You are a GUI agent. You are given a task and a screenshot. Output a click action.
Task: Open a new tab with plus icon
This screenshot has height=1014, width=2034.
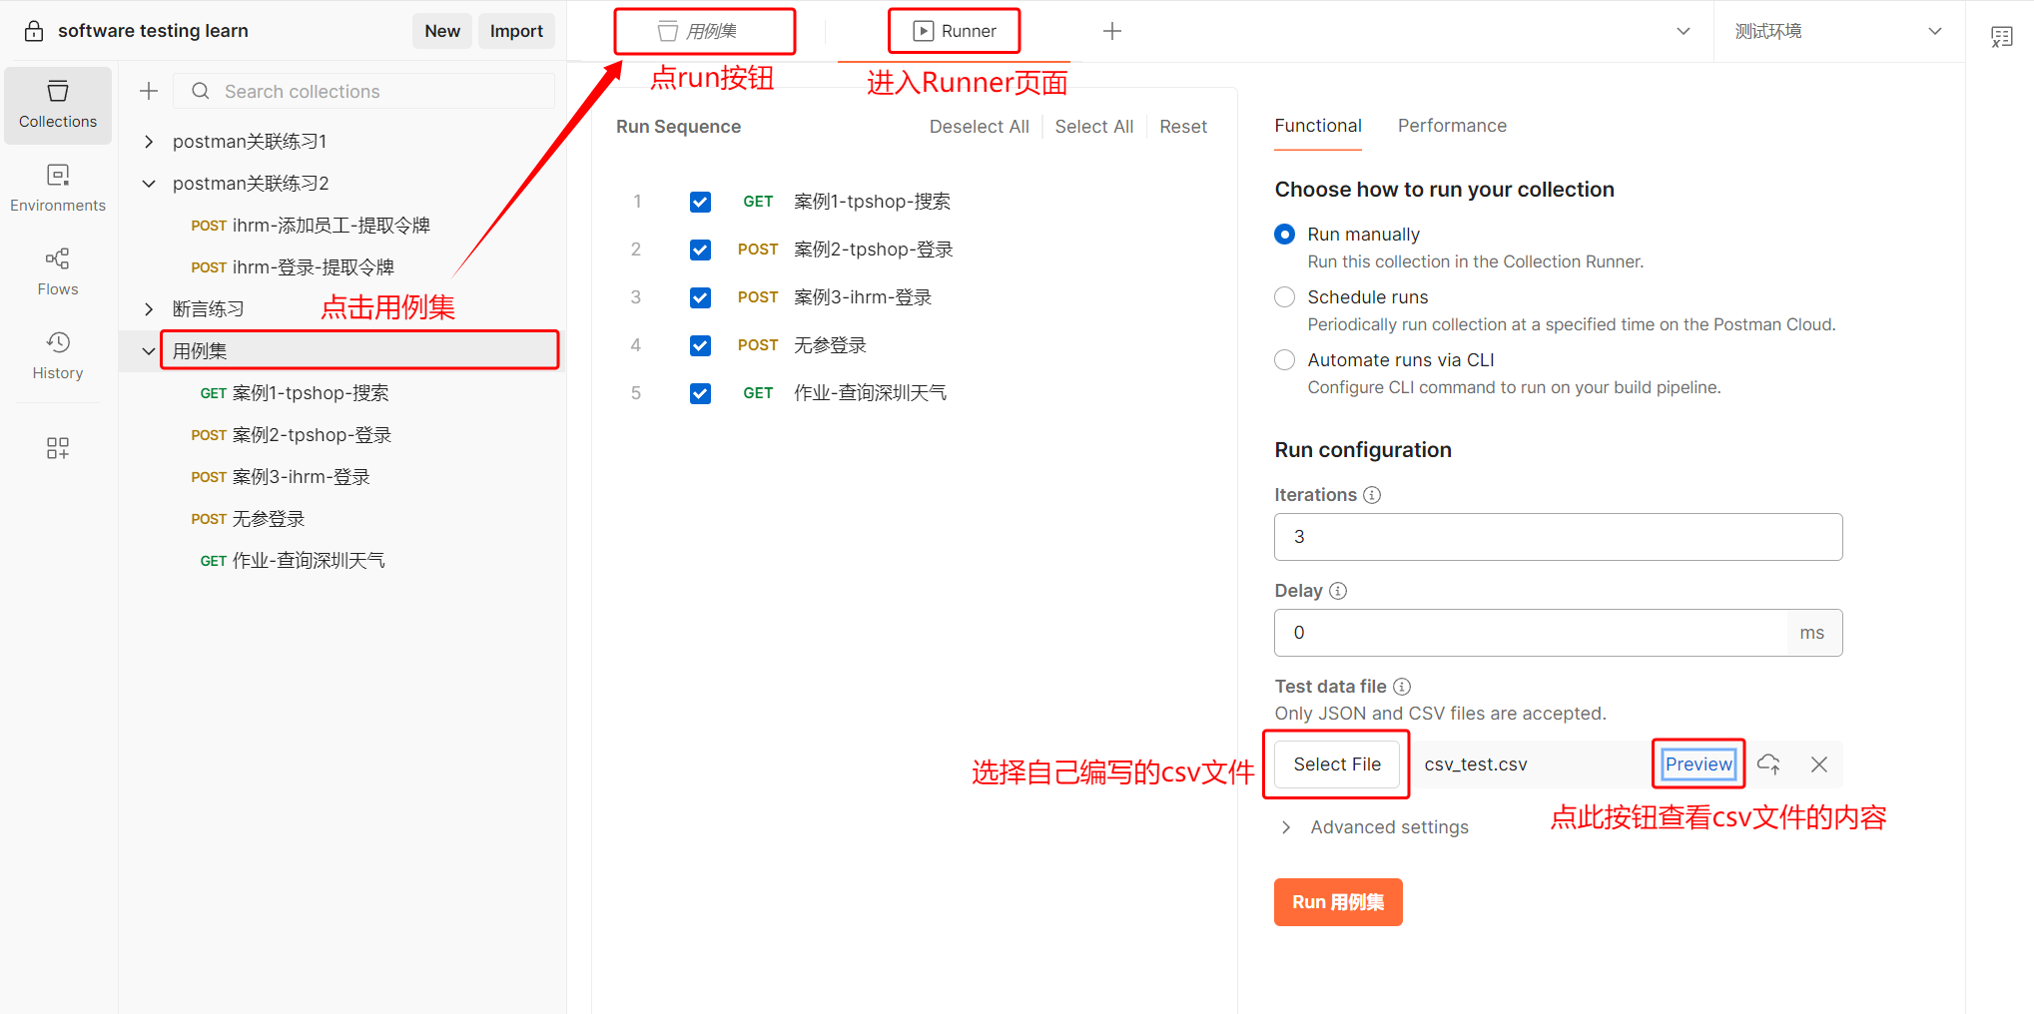pos(1112,31)
